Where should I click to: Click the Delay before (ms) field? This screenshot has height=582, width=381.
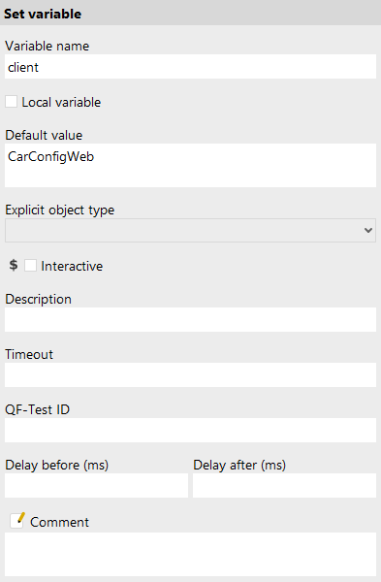pyautogui.click(x=96, y=486)
